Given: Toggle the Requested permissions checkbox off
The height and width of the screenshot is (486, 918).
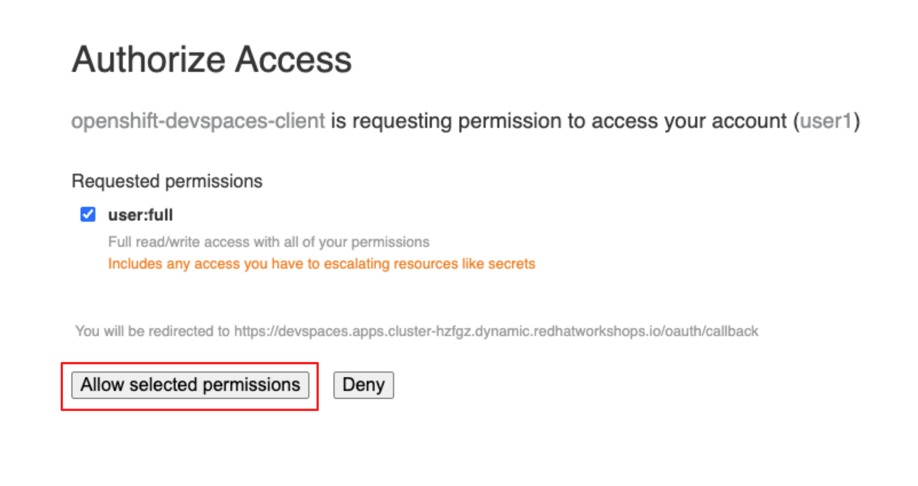Looking at the screenshot, I should pos(87,215).
